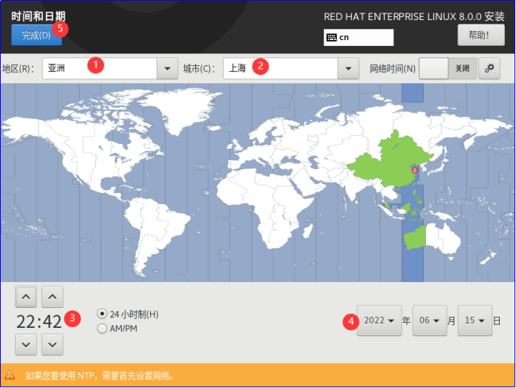Open the year dropdown showing 2022
516x388 pixels.
[x=379, y=320]
